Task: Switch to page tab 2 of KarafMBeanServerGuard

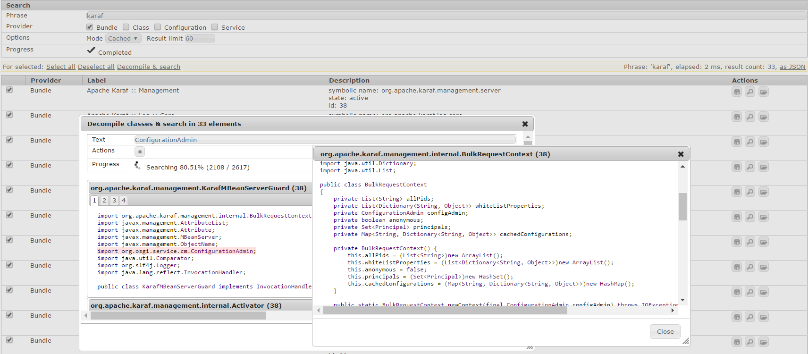Action: (104, 201)
